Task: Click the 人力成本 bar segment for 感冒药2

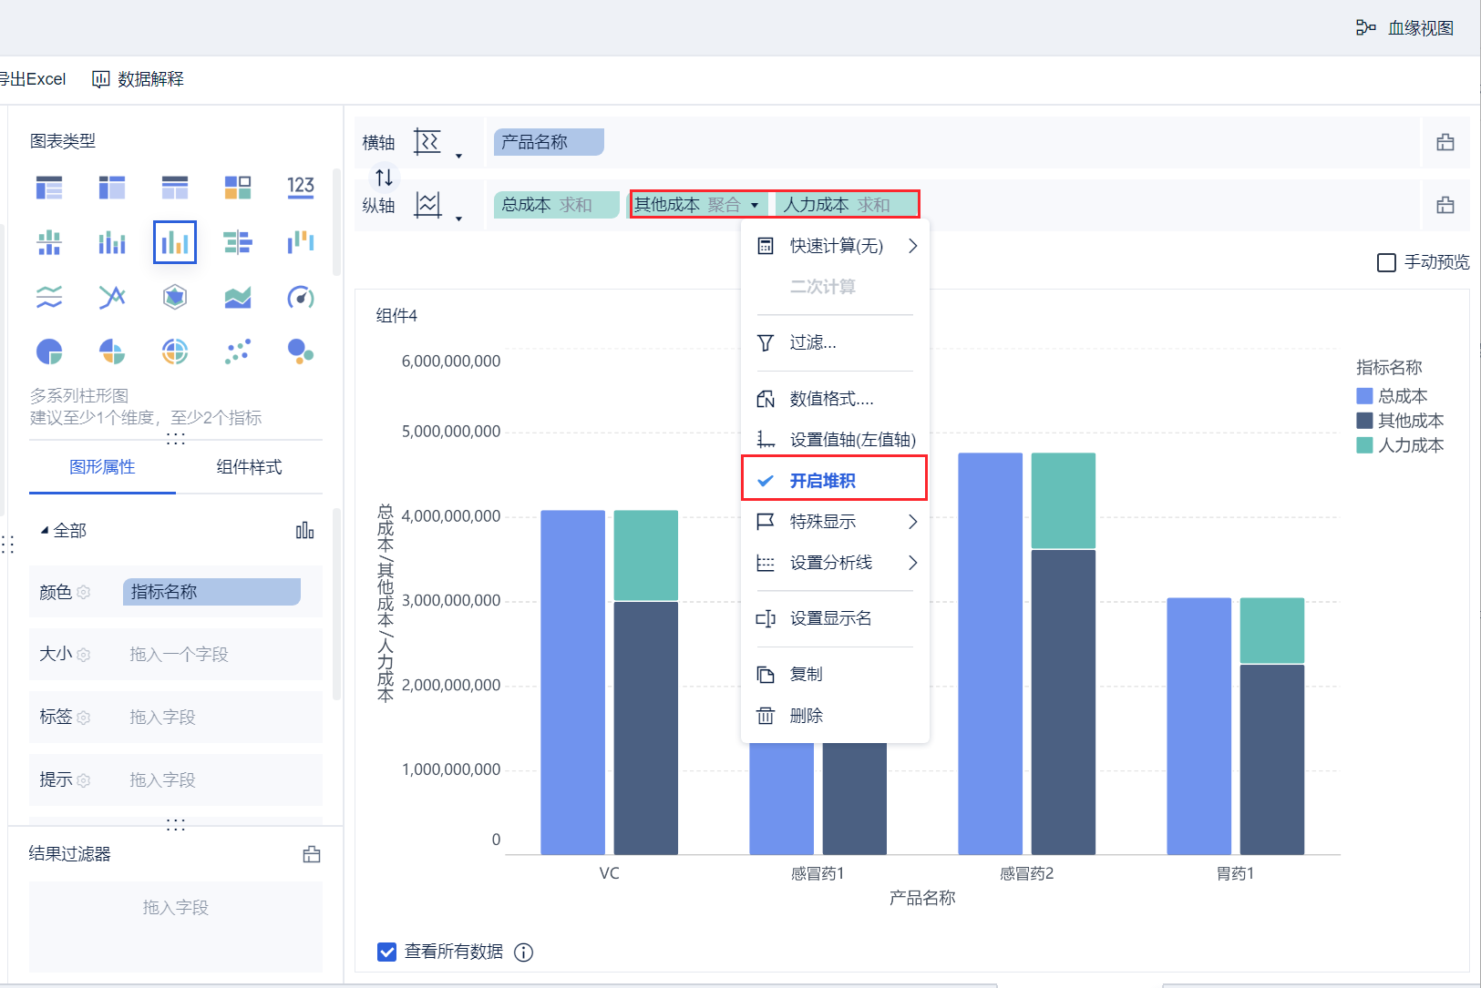Action: point(1064,501)
